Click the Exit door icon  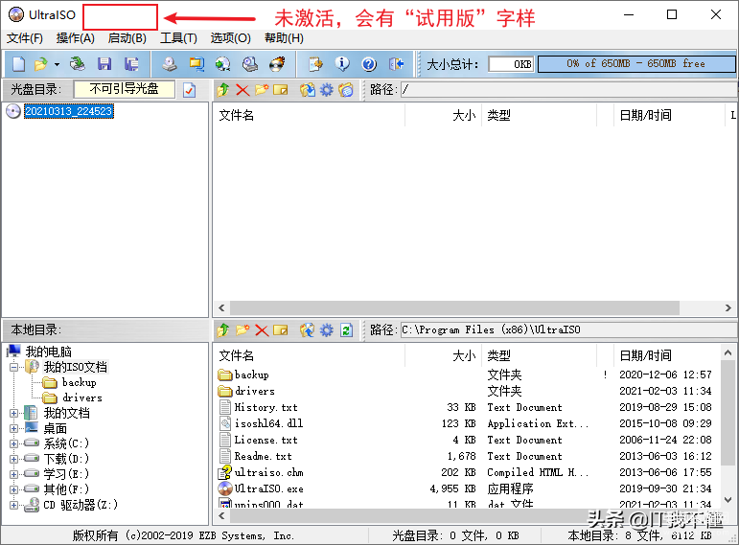397,63
